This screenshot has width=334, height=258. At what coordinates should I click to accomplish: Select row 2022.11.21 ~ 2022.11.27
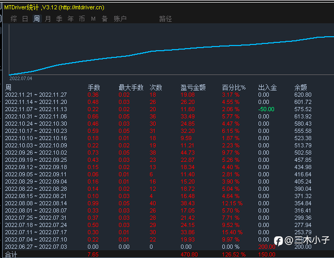(x=158, y=95)
